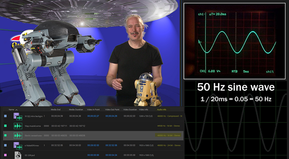This screenshot has height=159, width=289.
Task: Edit Video In Point 00;00;02;27
Action: 93,116
